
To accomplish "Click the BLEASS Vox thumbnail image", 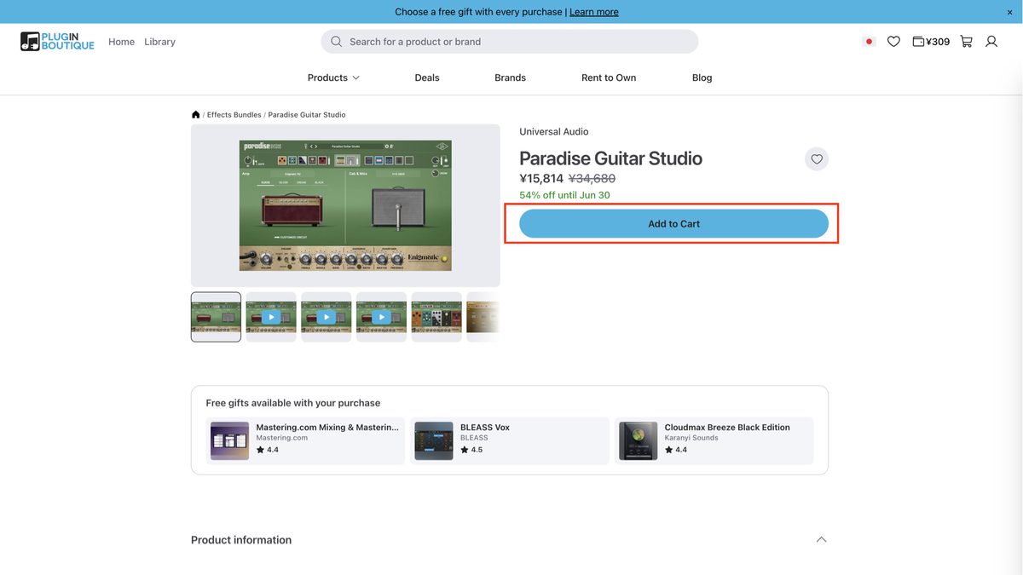I will [434, 440].
